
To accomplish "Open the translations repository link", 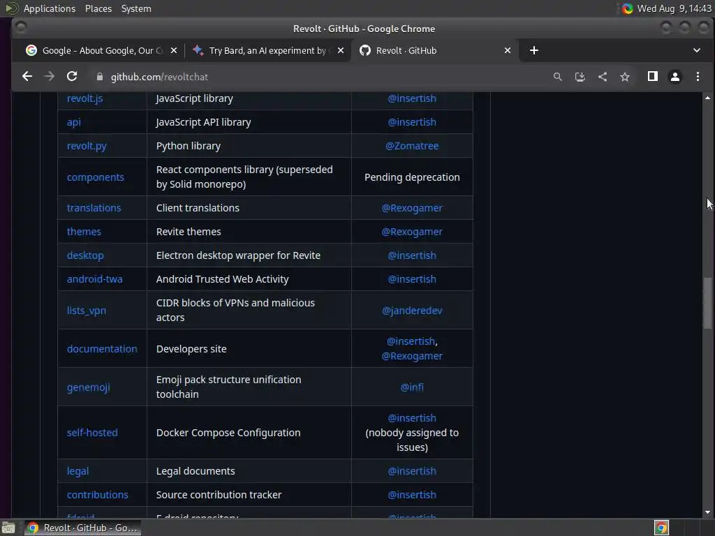I will click(x=94, y=208).
